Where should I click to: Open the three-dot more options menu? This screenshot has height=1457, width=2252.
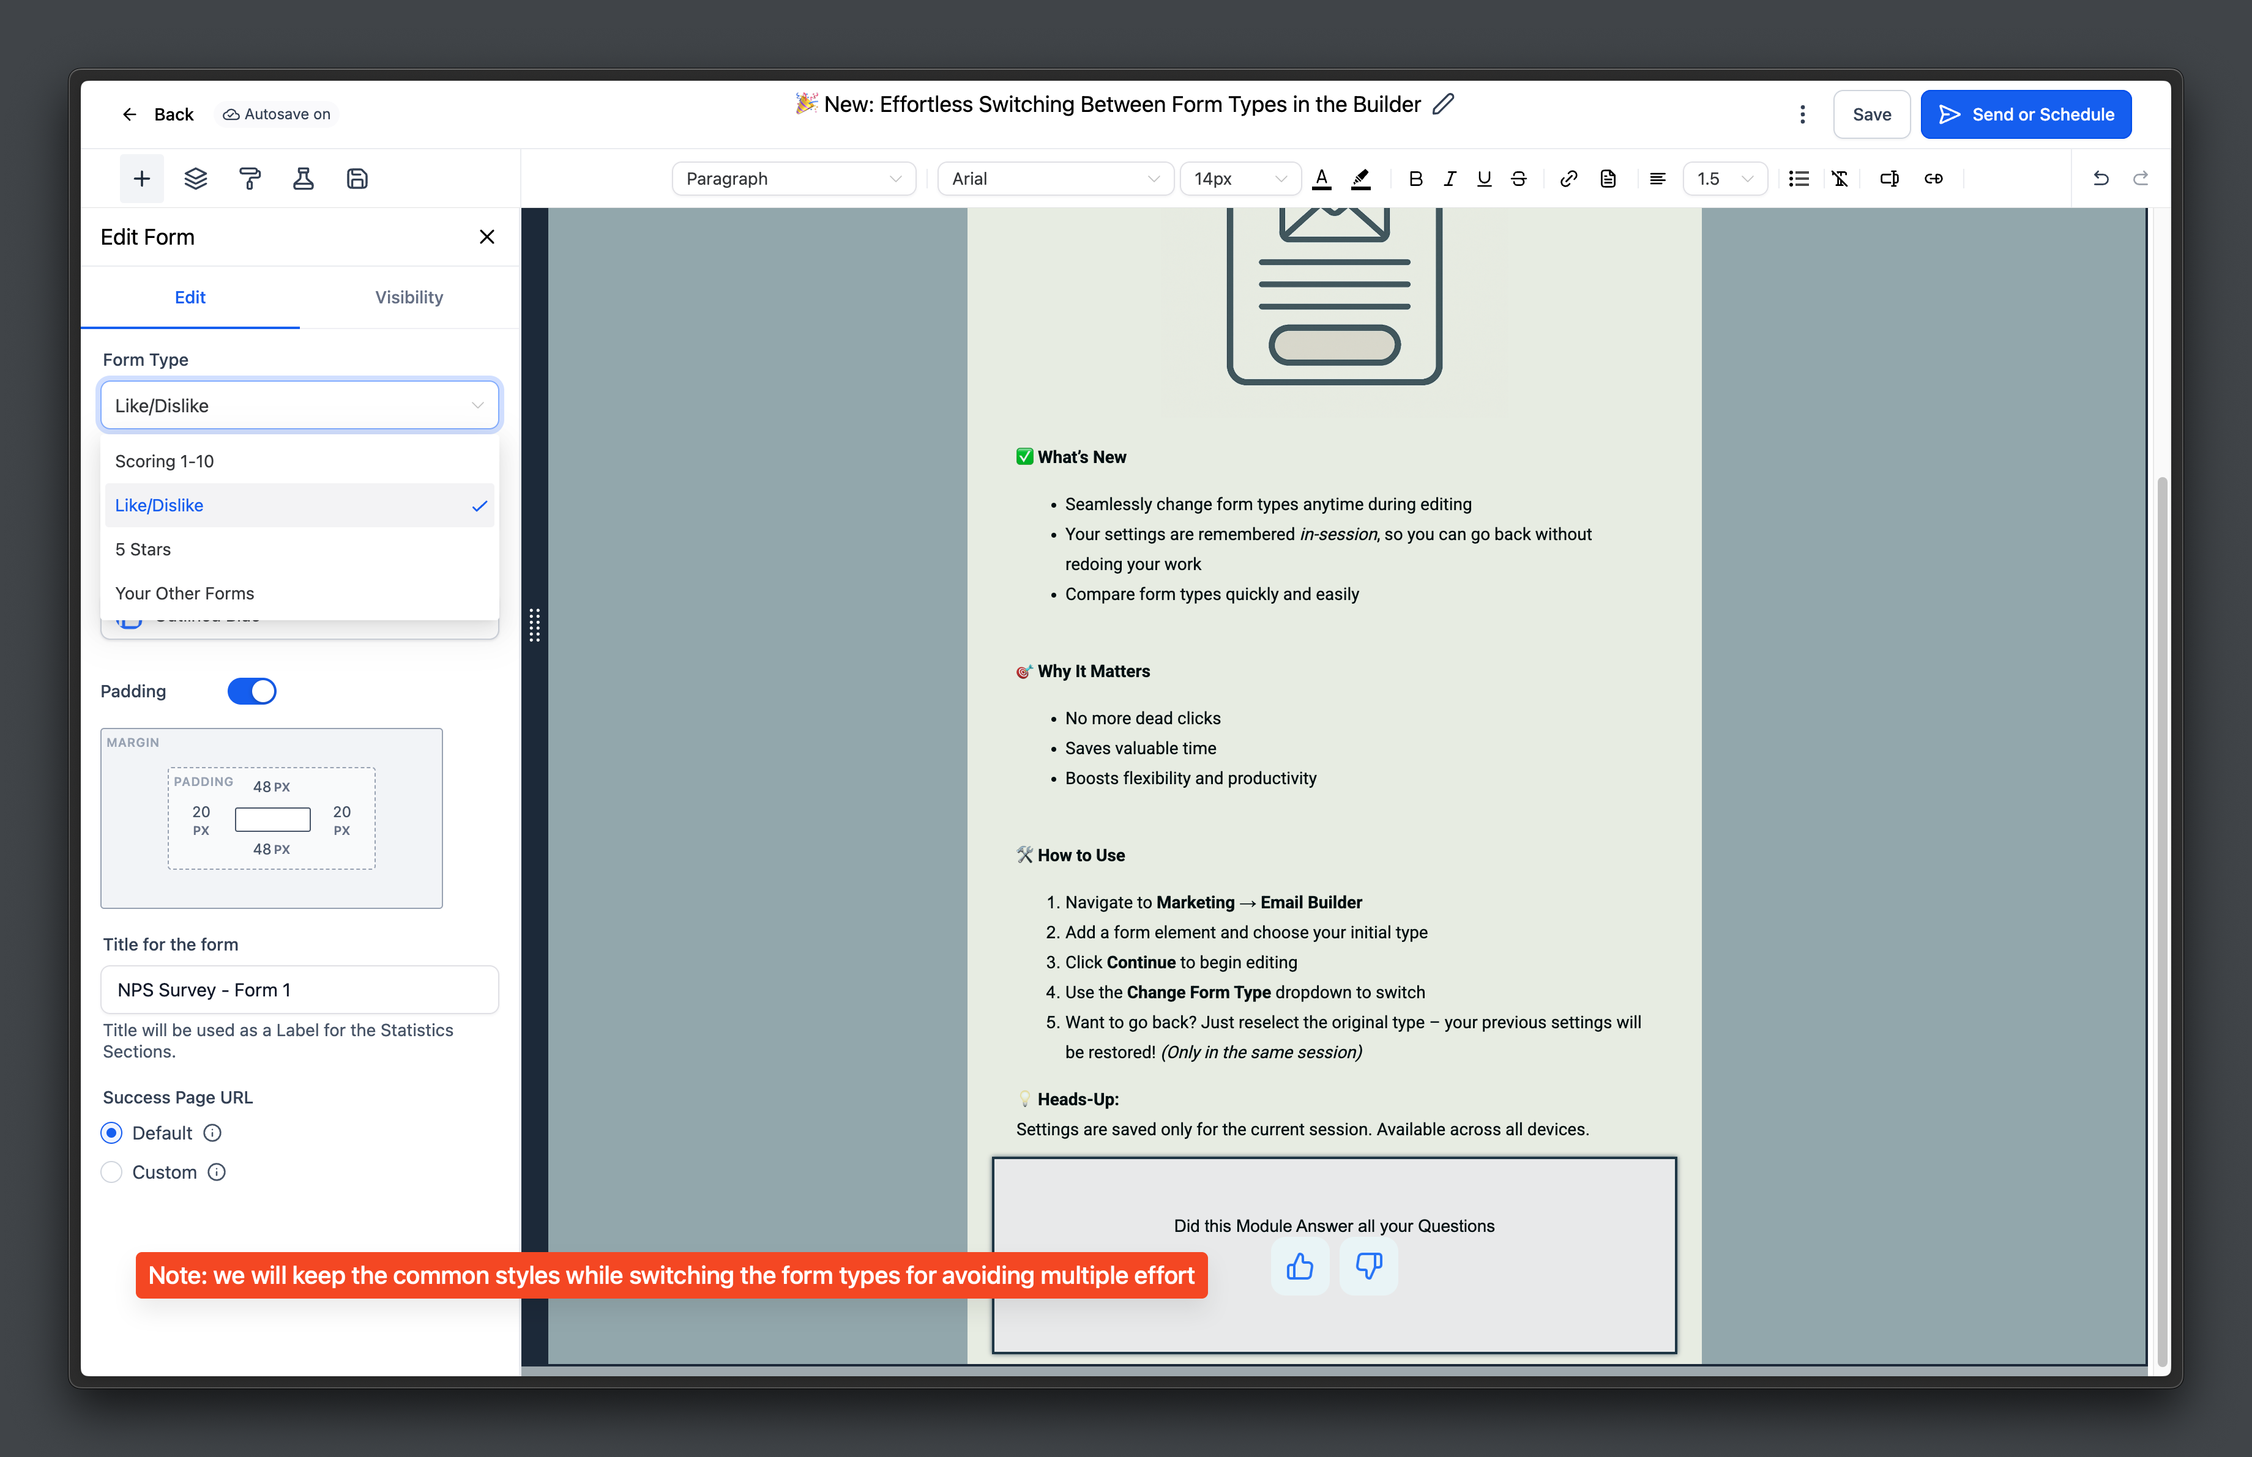point(1803,114)
